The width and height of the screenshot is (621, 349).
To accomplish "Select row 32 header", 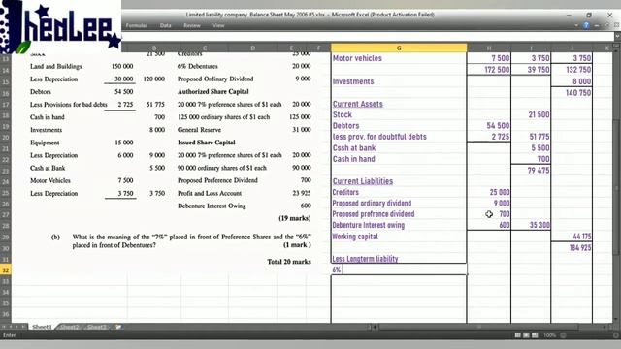I will pos(6,270).
